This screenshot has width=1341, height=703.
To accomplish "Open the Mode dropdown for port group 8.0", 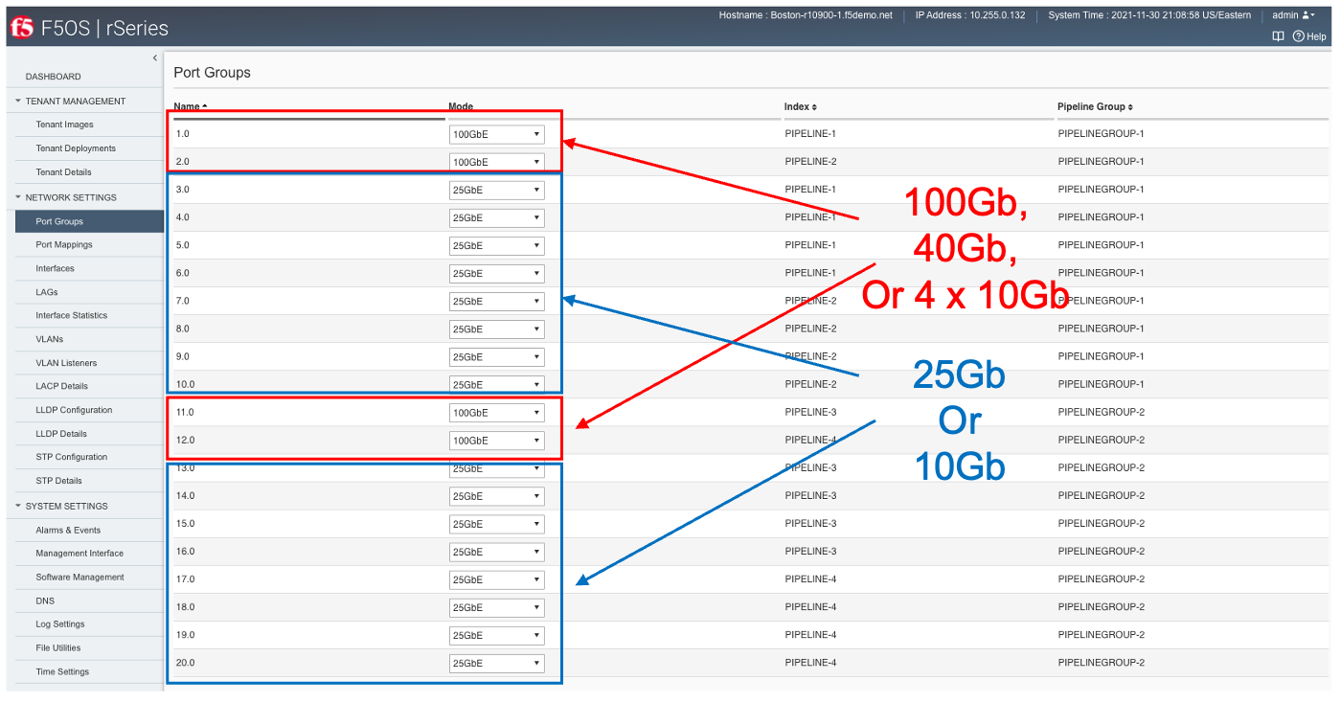I will tap(496, 329).
